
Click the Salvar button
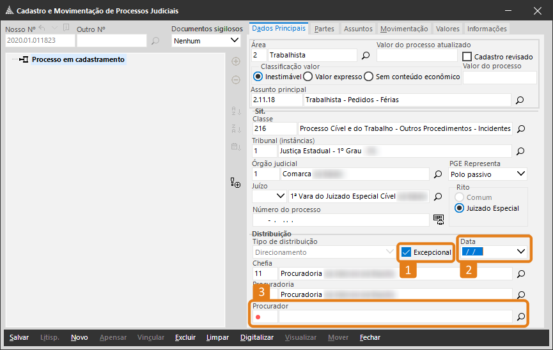[19, 337]
